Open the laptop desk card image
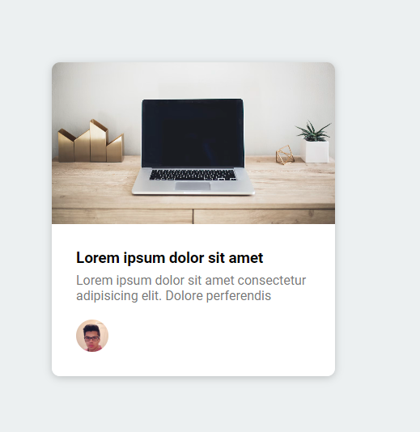Image resolution: width=420 pixels, height=432 pixels. pos(193,143)
